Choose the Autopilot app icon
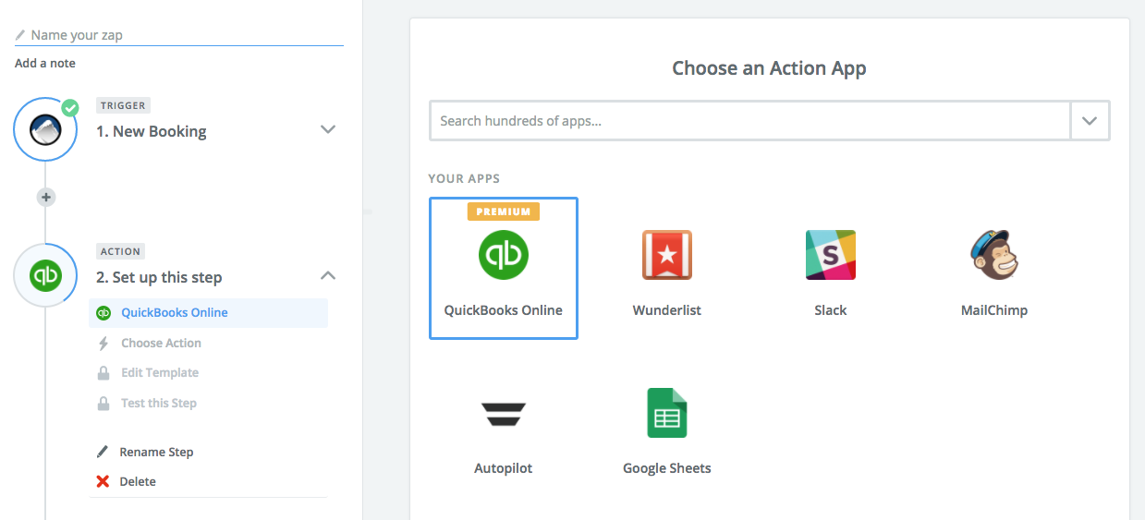The image size is (1145, 520). click(x=504, y=414)
